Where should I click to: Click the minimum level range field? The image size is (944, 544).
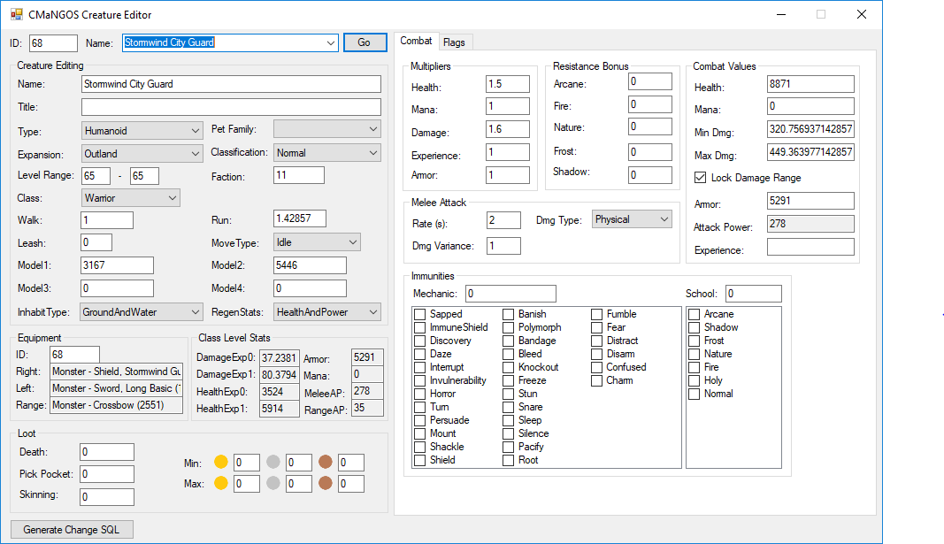pyautogui.click(x=96, y=176)
